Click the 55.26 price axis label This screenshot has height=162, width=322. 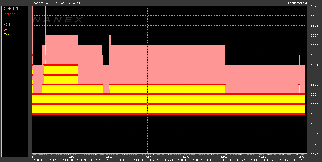click(x=314, y=144)
